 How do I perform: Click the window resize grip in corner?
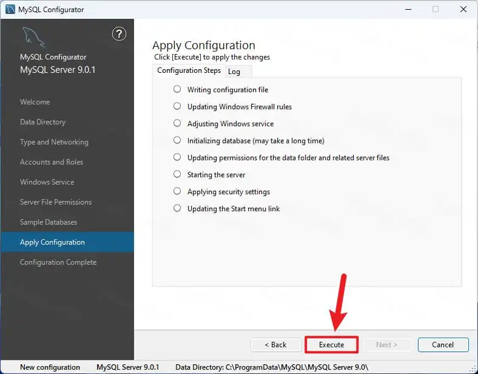[473, 369]
